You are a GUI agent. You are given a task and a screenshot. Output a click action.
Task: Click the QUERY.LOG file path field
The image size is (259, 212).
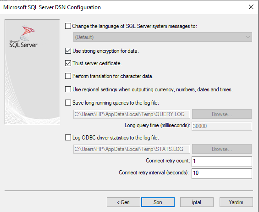coord(132,114)
